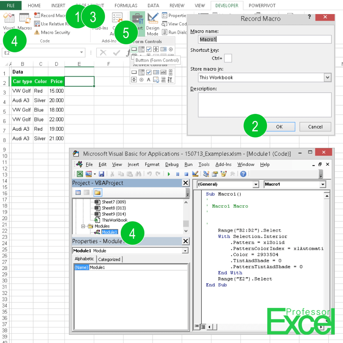Switch to Categorized tab in Properties
The height and width of the screenshot is (343, 343).
coord(109,259)
